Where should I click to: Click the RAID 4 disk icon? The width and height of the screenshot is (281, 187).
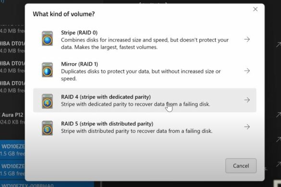47,101
